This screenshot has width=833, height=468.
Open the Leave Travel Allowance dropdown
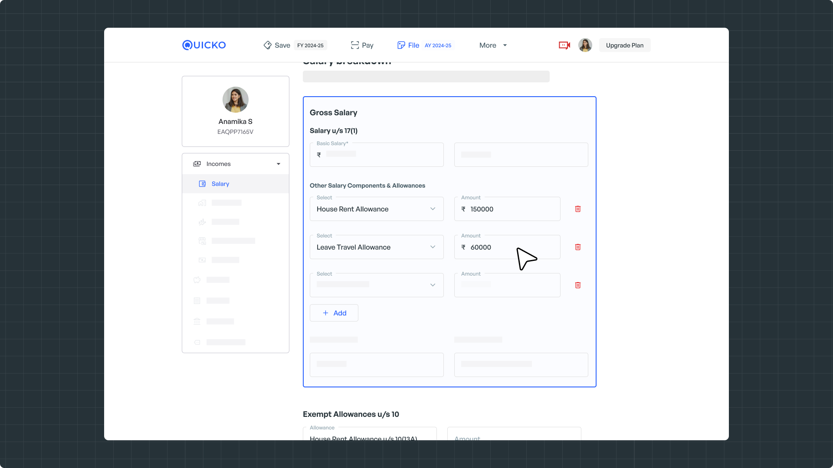click(376, 247)
